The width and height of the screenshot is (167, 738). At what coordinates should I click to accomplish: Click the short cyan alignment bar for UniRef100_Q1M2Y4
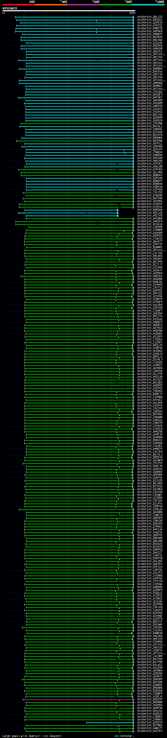click(110, 723)
